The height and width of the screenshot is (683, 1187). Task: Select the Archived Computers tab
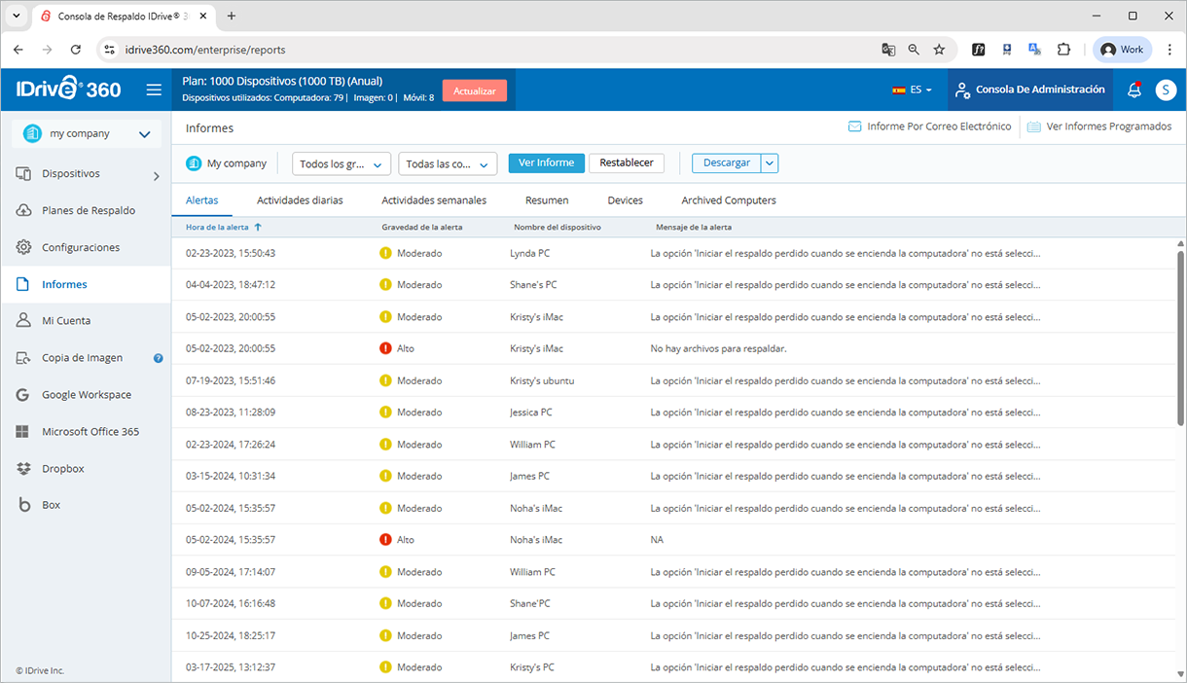[728, 200]
